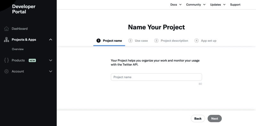Screen dimensions: 256x126
Task: Click the step 2 circle icon
Action: pyautogui.click(x=130, y=41)
